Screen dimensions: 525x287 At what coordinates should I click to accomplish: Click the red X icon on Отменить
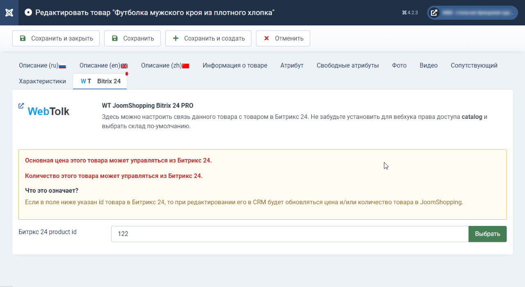[266, 38]
